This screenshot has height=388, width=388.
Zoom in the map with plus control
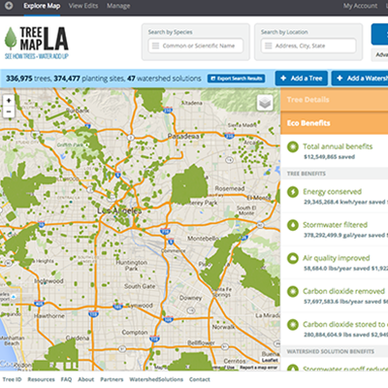coord(9,101)
